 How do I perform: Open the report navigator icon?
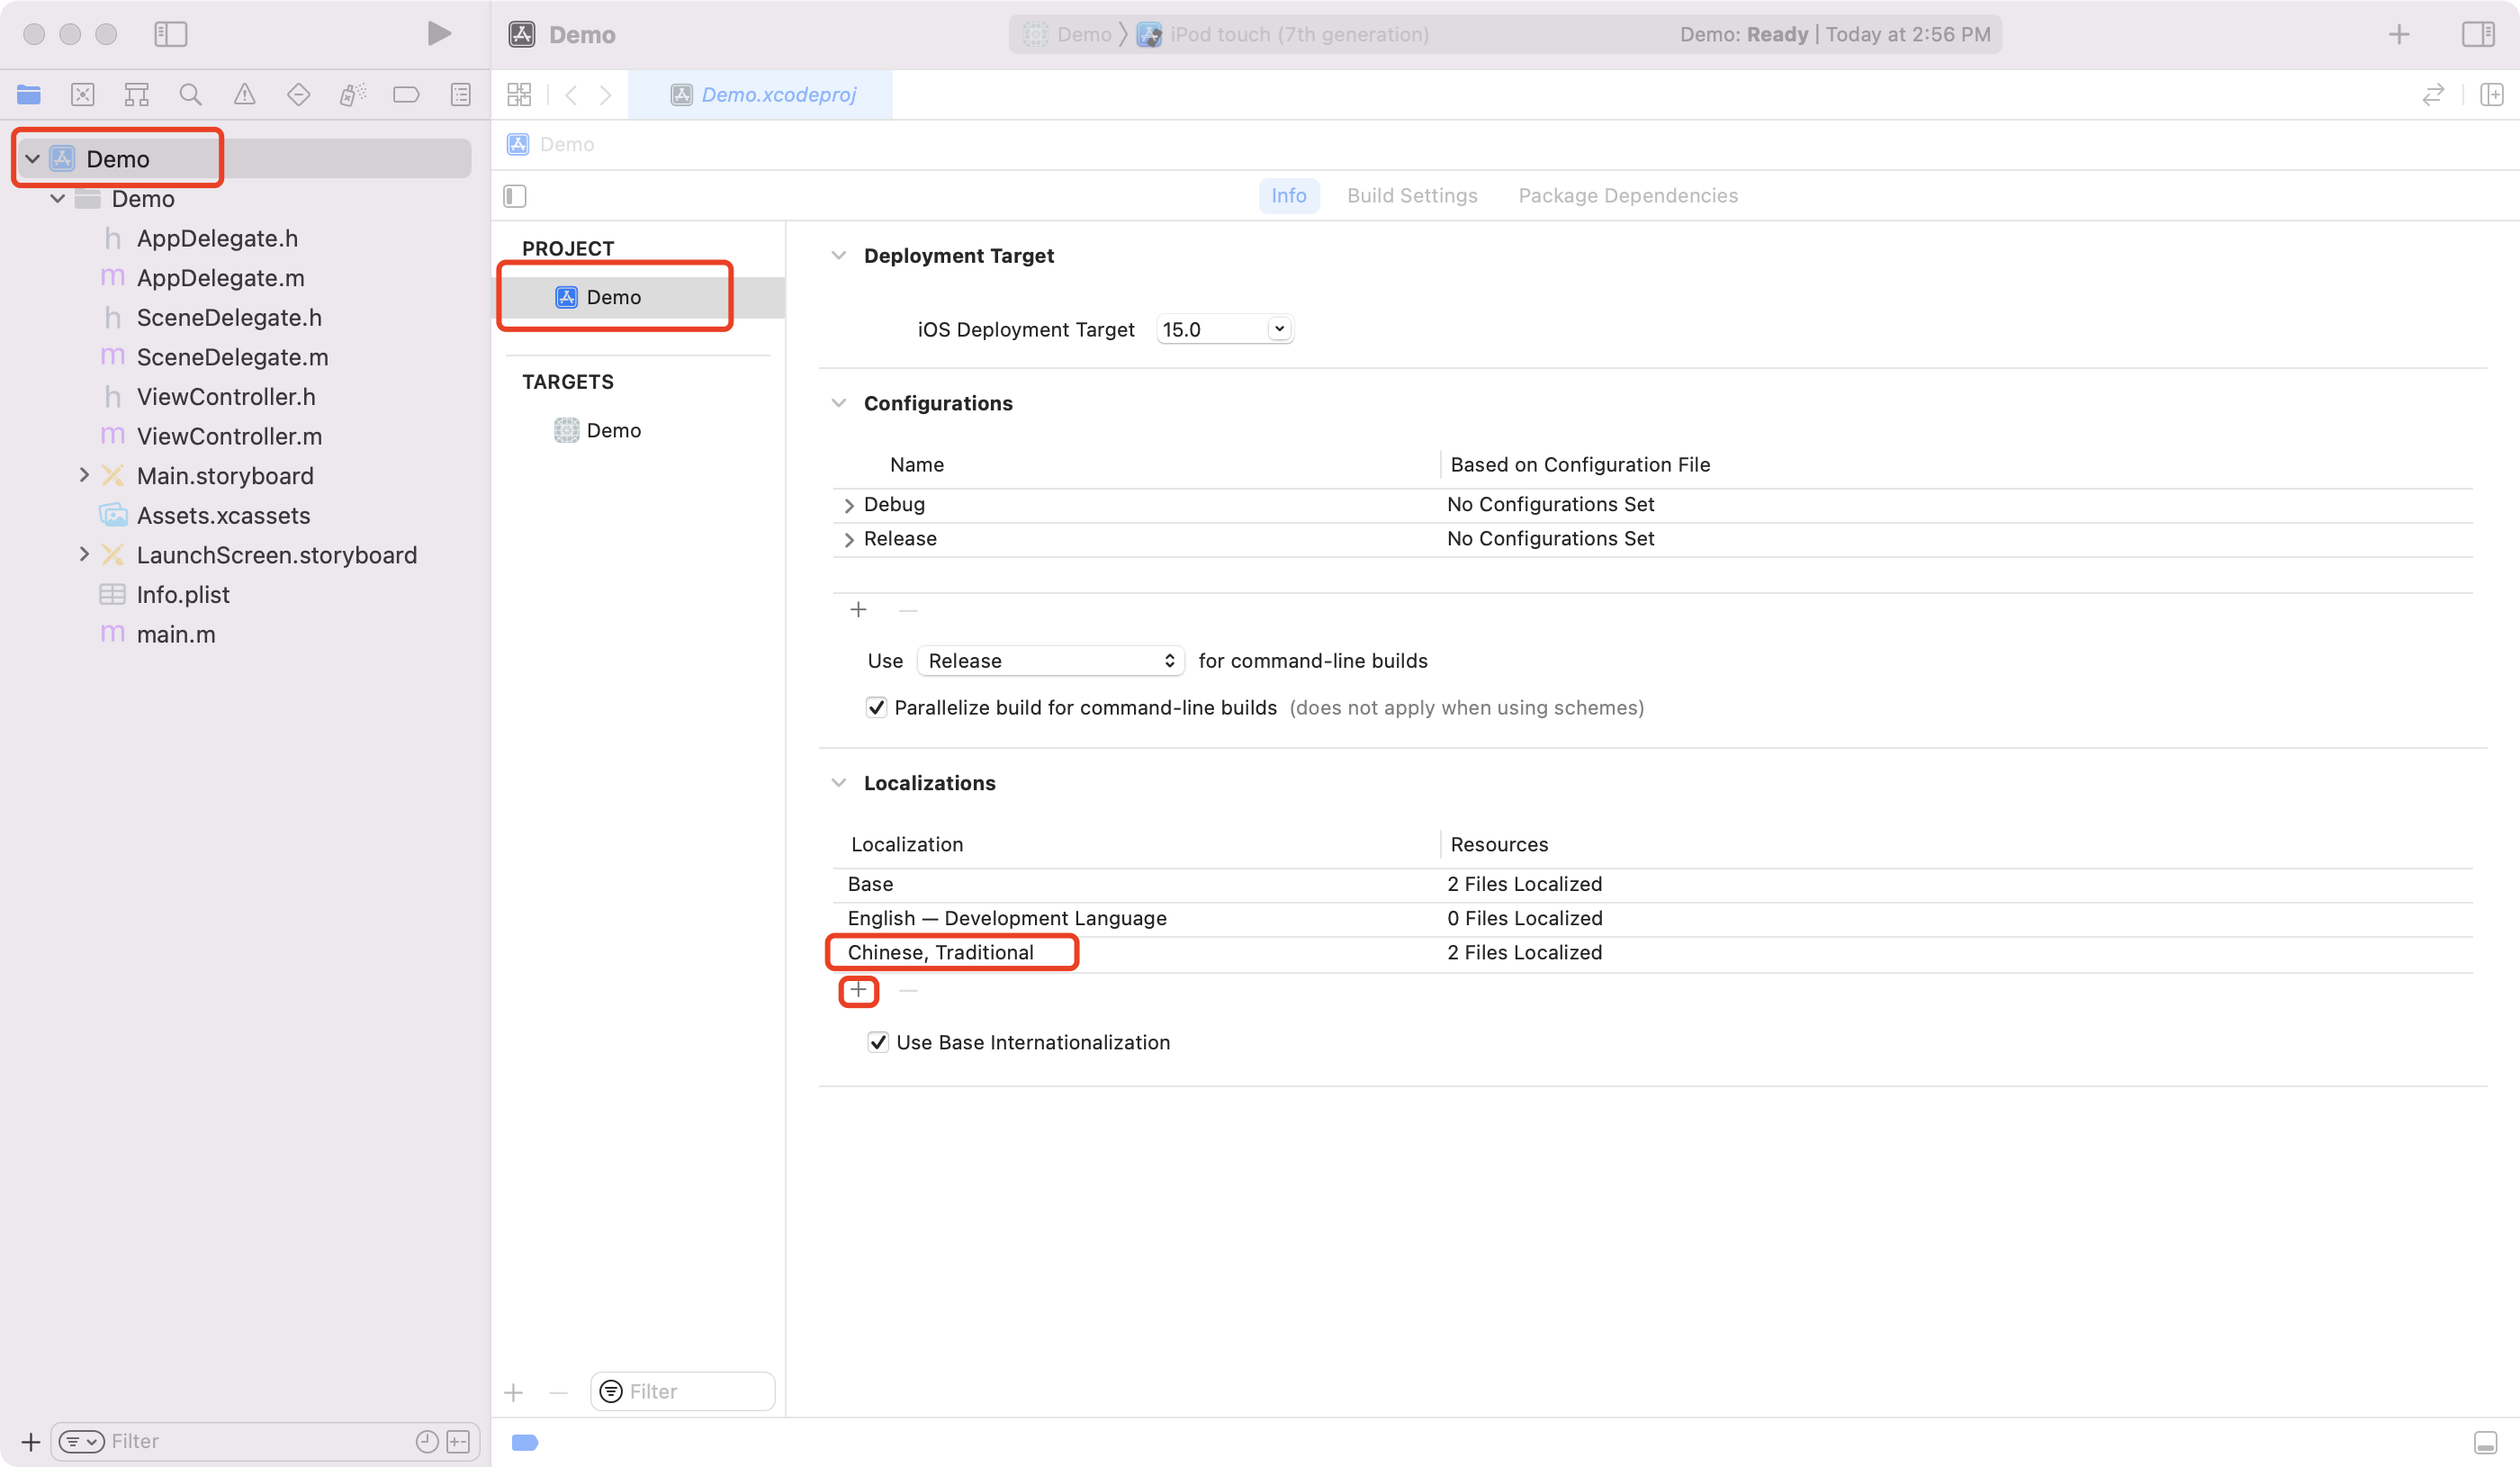click(x=460, y=95)
